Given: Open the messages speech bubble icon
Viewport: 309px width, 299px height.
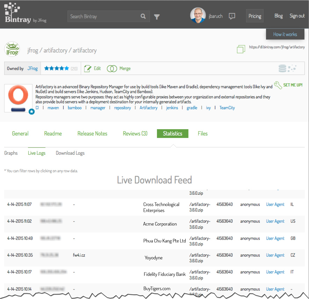Looking at the screenshot, I should tap(232, 16).
